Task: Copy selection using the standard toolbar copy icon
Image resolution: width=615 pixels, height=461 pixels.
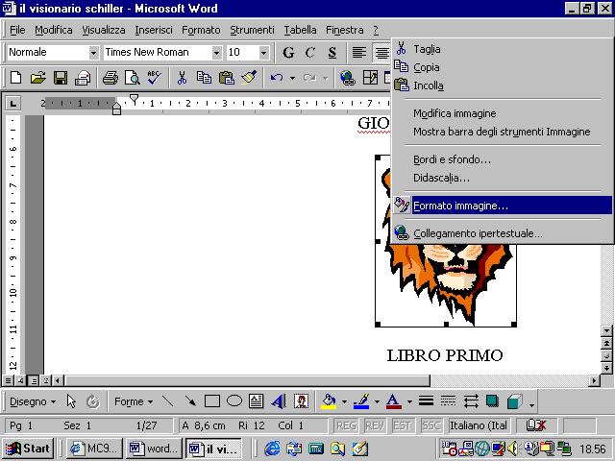Action: point(204,77)
